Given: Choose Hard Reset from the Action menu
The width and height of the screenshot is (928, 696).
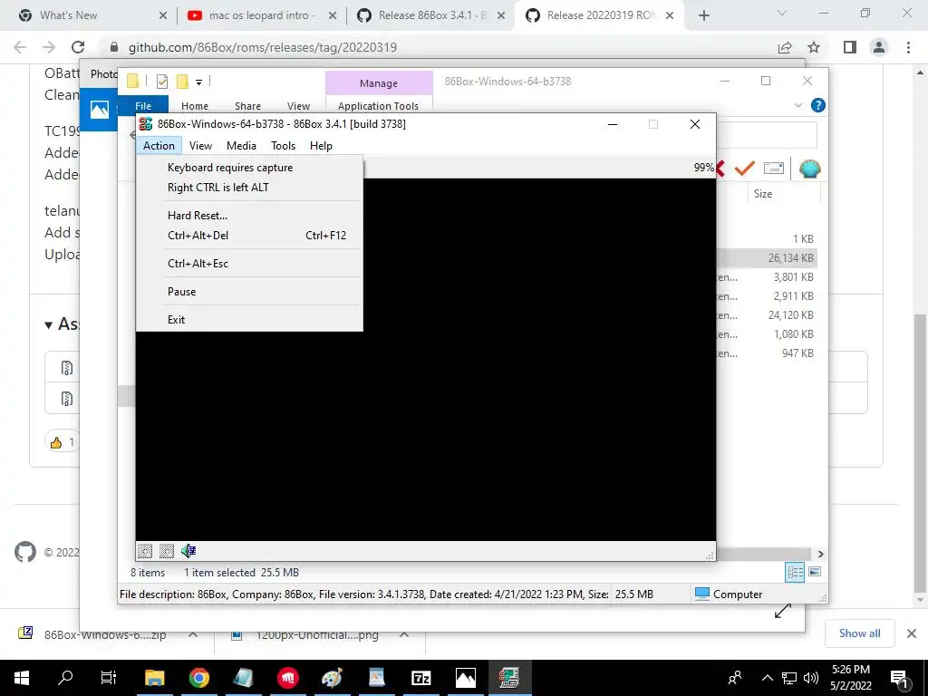Looking at the screenshot, I should click(x=249, y=216).
